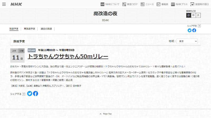Click the BS4K subtitle under title
The image size is (211, 118).
tap(105, 20)
